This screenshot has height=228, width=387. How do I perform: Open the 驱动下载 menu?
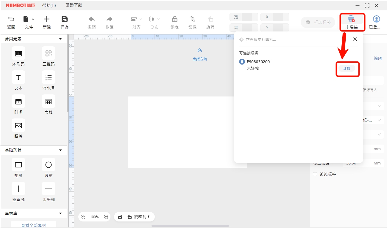[74, 5]
